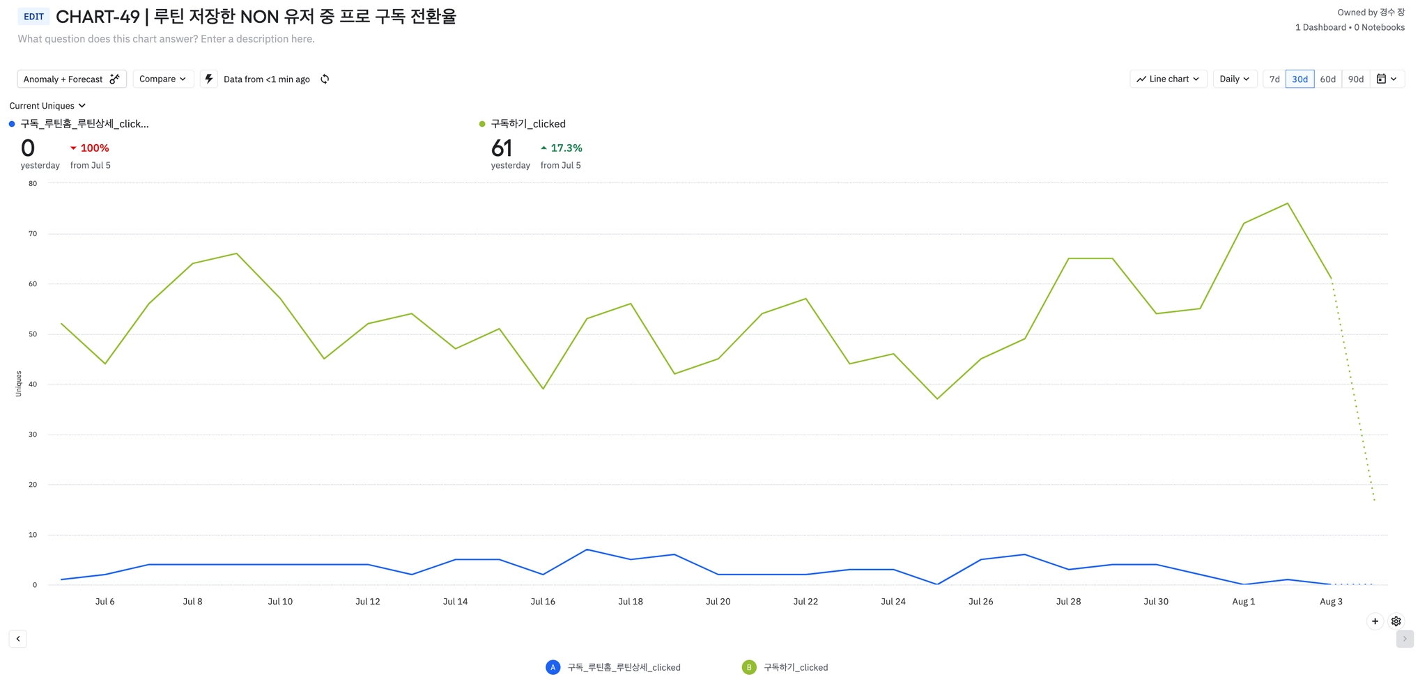Click the right arrow navigation button
Screen dimensions: 1427x686
(1404, 639)
